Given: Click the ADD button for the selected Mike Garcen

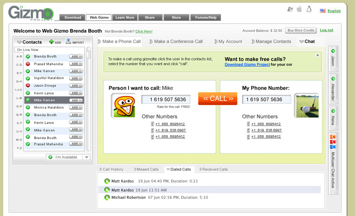Looking at the screenshot, I should (76, 100).
